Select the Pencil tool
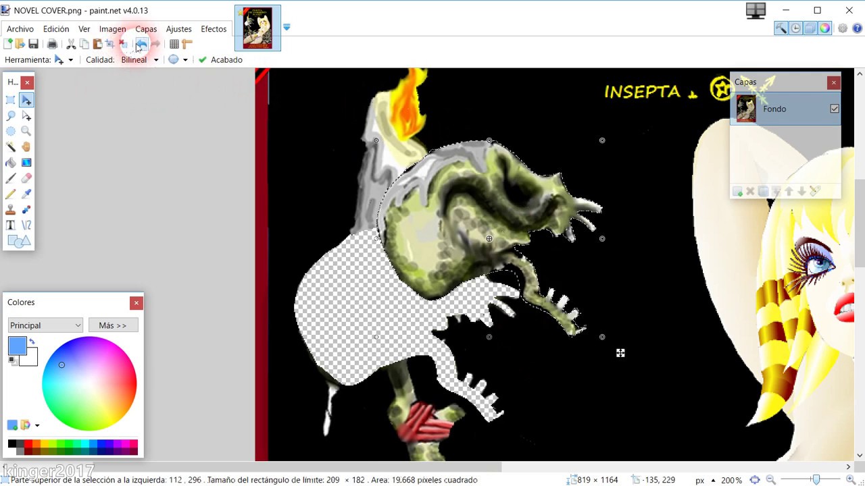 point(11,194)
